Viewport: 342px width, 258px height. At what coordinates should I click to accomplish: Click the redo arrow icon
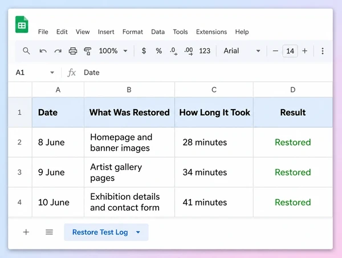tap(58, 51)
